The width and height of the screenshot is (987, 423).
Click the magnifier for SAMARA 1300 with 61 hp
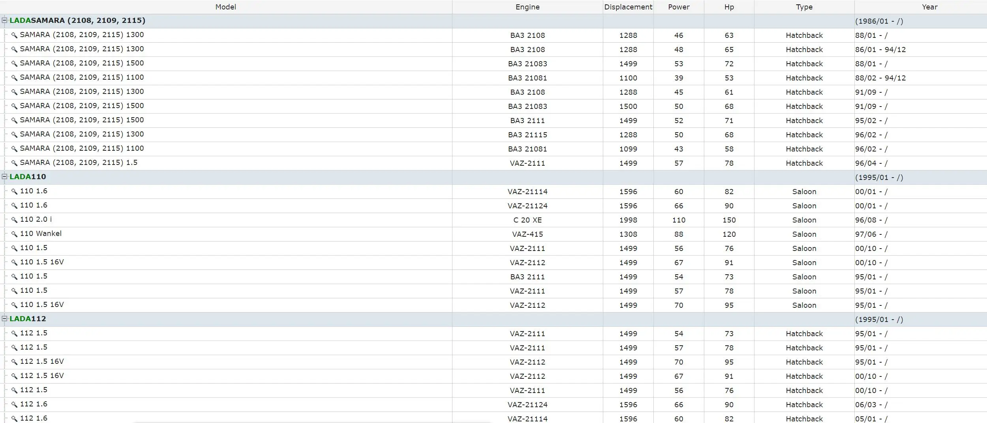[x=14, y=92]
